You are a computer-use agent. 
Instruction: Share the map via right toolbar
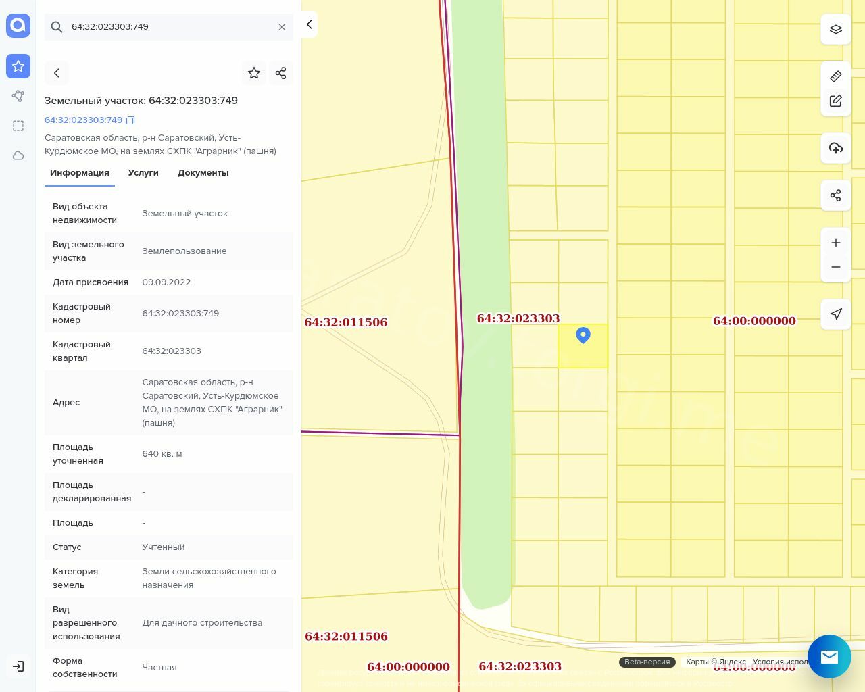835,196
